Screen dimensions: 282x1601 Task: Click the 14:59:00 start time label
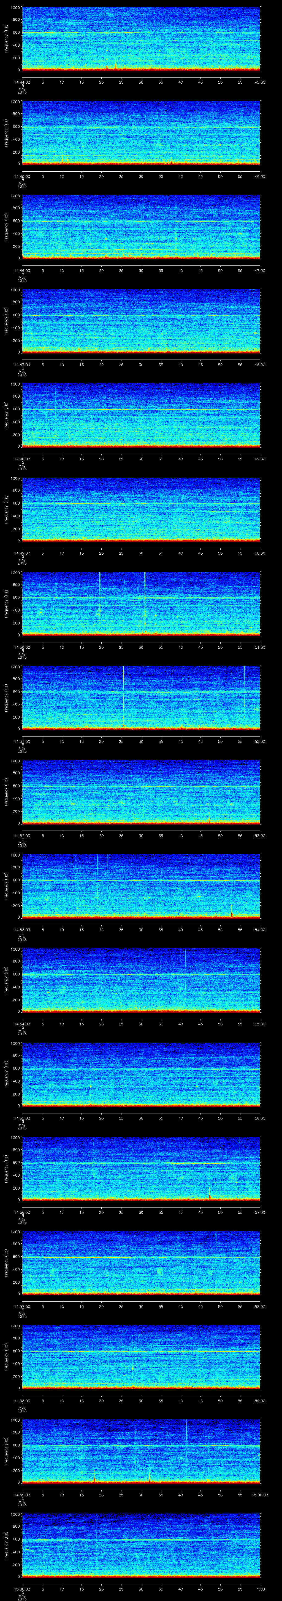pos(22,1495)
